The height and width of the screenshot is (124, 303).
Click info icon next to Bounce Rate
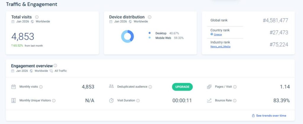point(235,101)
